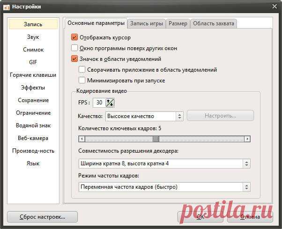Click the Отмена button
The height and width of the screenshot is (229, 282).
click(x=250, y=217)
